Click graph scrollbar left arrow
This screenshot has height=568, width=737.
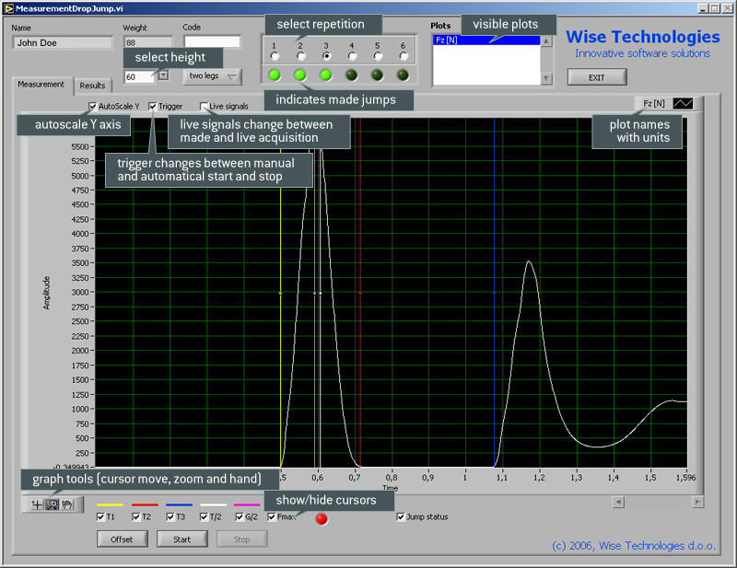point(618,503)
